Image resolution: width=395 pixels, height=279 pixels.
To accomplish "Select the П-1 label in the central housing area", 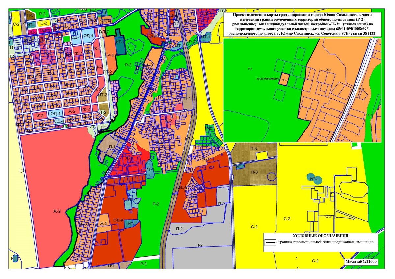I will click(188, 98).
